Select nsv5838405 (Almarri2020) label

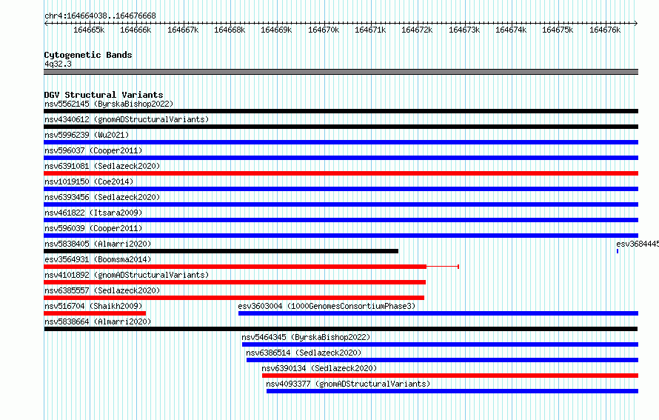[x=98, y=244]
